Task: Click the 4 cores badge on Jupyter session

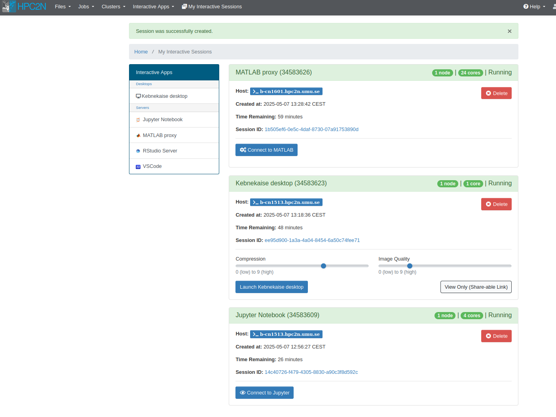Action: point(472,316)
